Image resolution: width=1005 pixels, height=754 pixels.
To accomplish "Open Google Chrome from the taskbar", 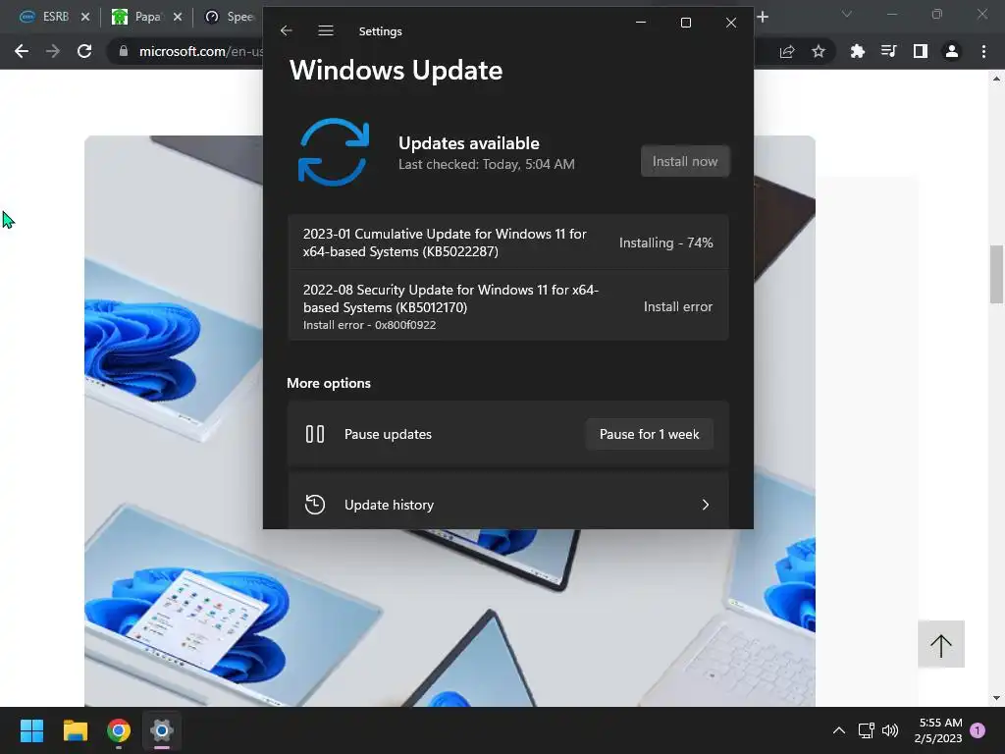I will [119, 730].
